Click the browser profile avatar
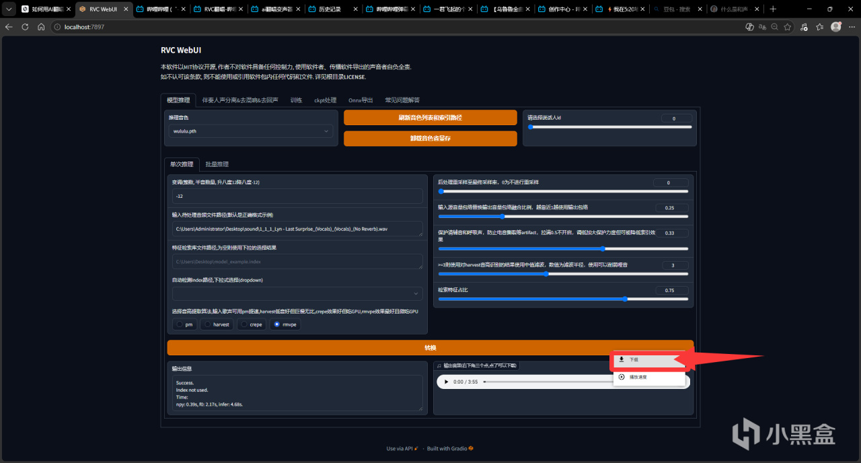 point(836,27)
